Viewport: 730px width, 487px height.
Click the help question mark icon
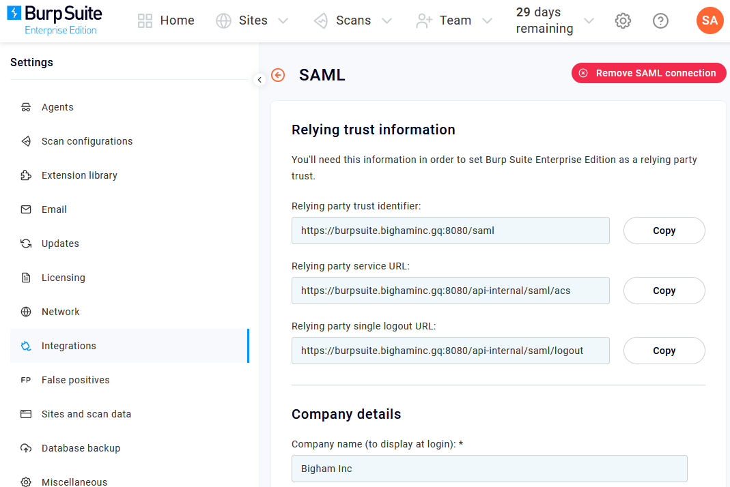tap(660, 20)
